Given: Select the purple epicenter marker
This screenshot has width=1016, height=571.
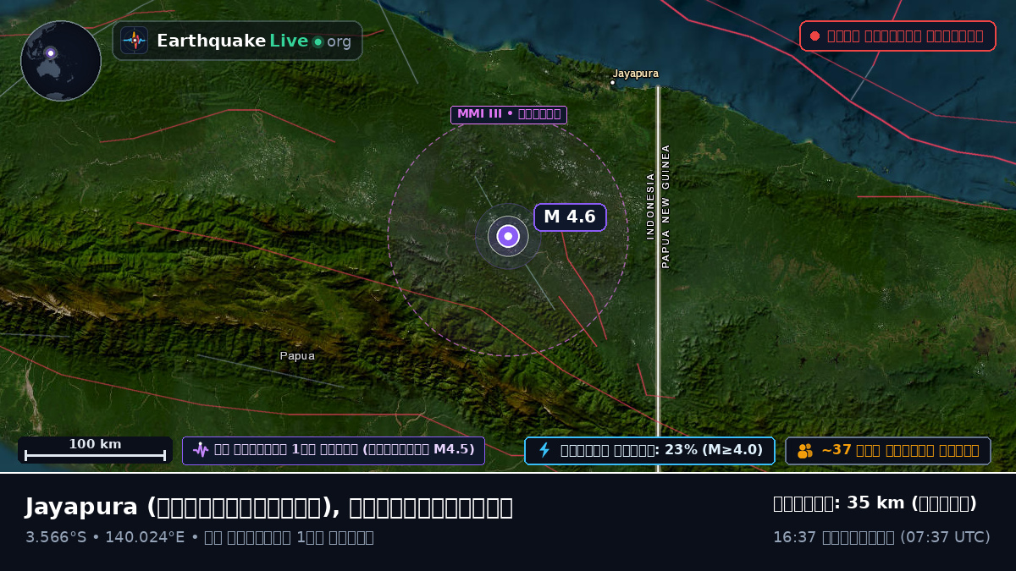Looking at the screenshot, I should tap(508, 236).
